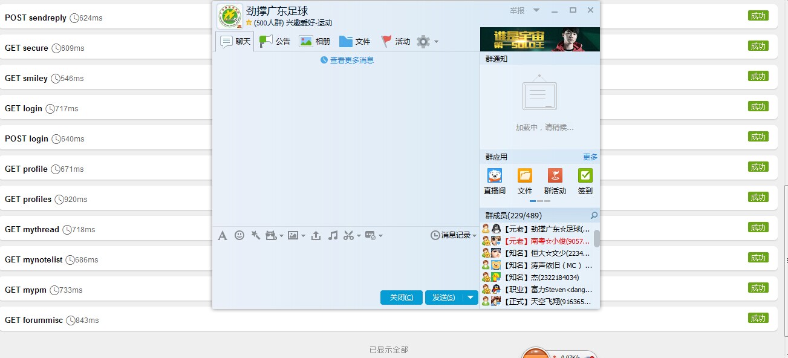Search group members magnifier icon
Screen dimensions: 788x358
point(594,215)
